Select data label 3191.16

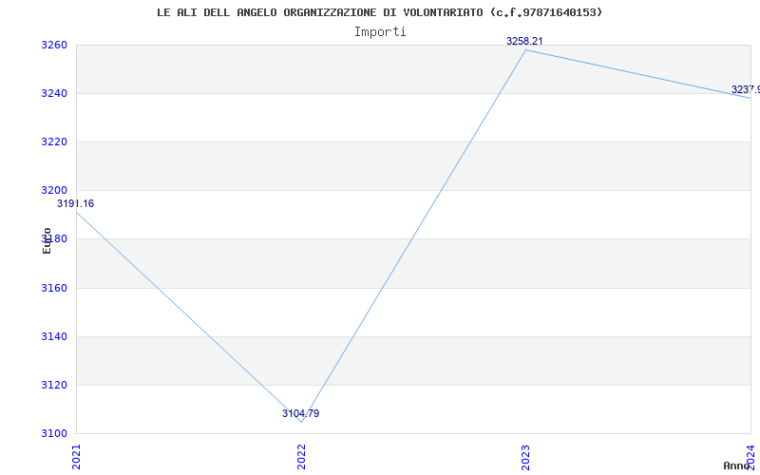click(76, 203)
